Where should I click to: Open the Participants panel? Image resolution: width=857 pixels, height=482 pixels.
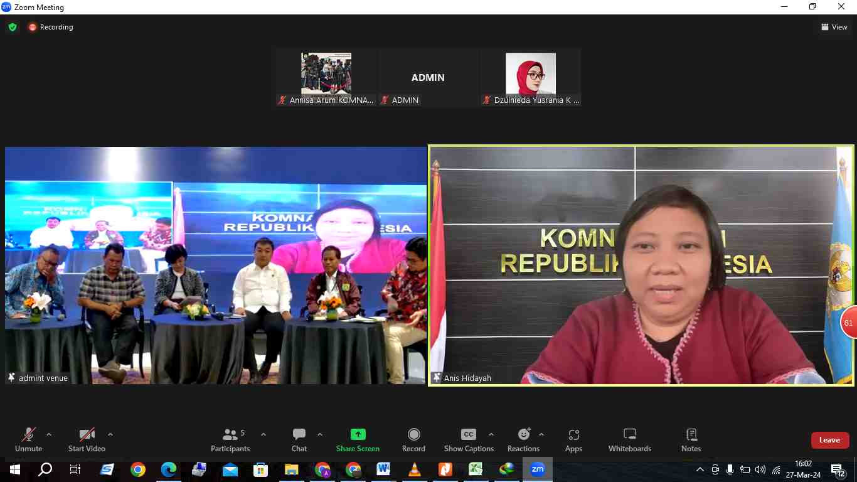click(x=230, y=439)
